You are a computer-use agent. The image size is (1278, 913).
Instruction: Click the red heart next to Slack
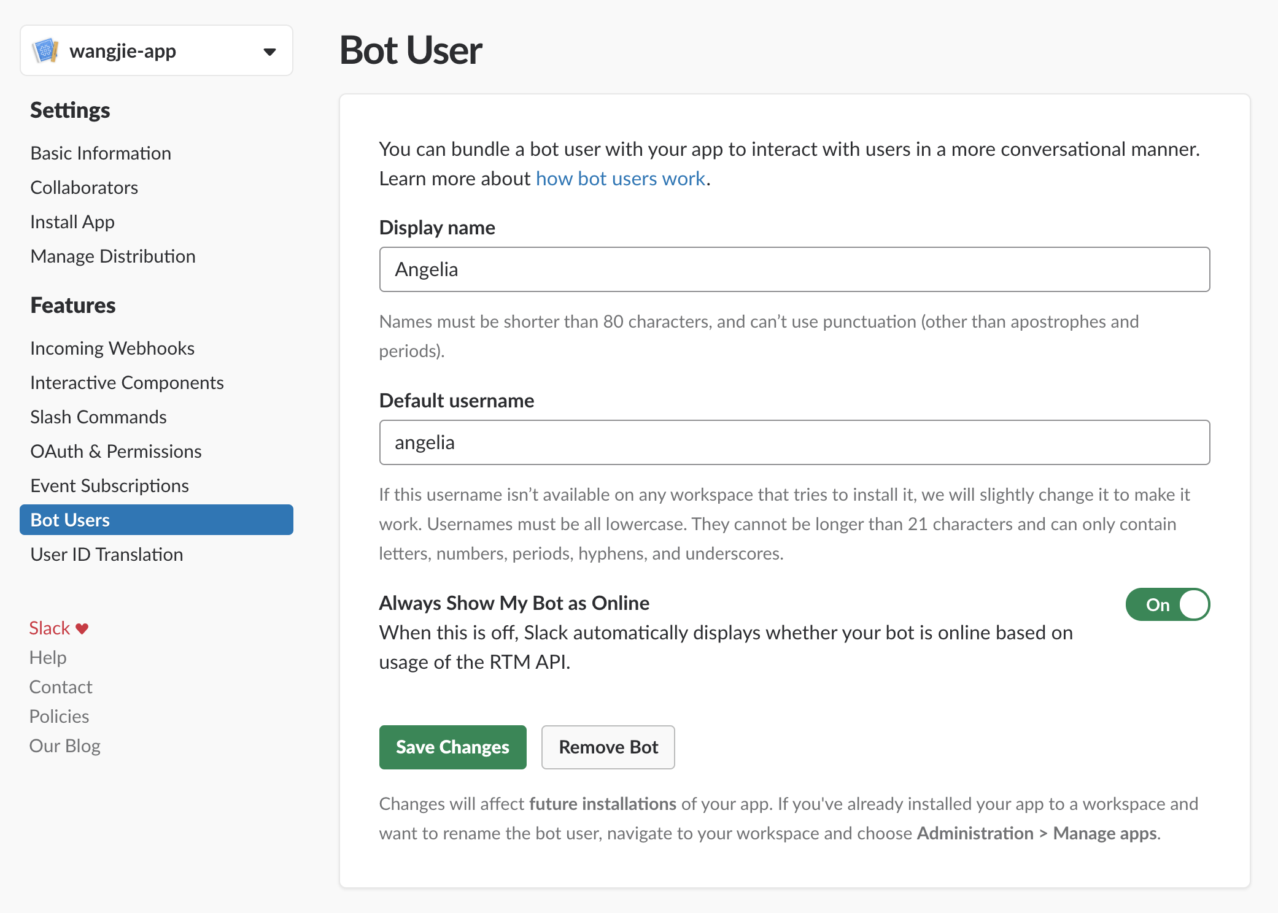(x=82, y=628)
